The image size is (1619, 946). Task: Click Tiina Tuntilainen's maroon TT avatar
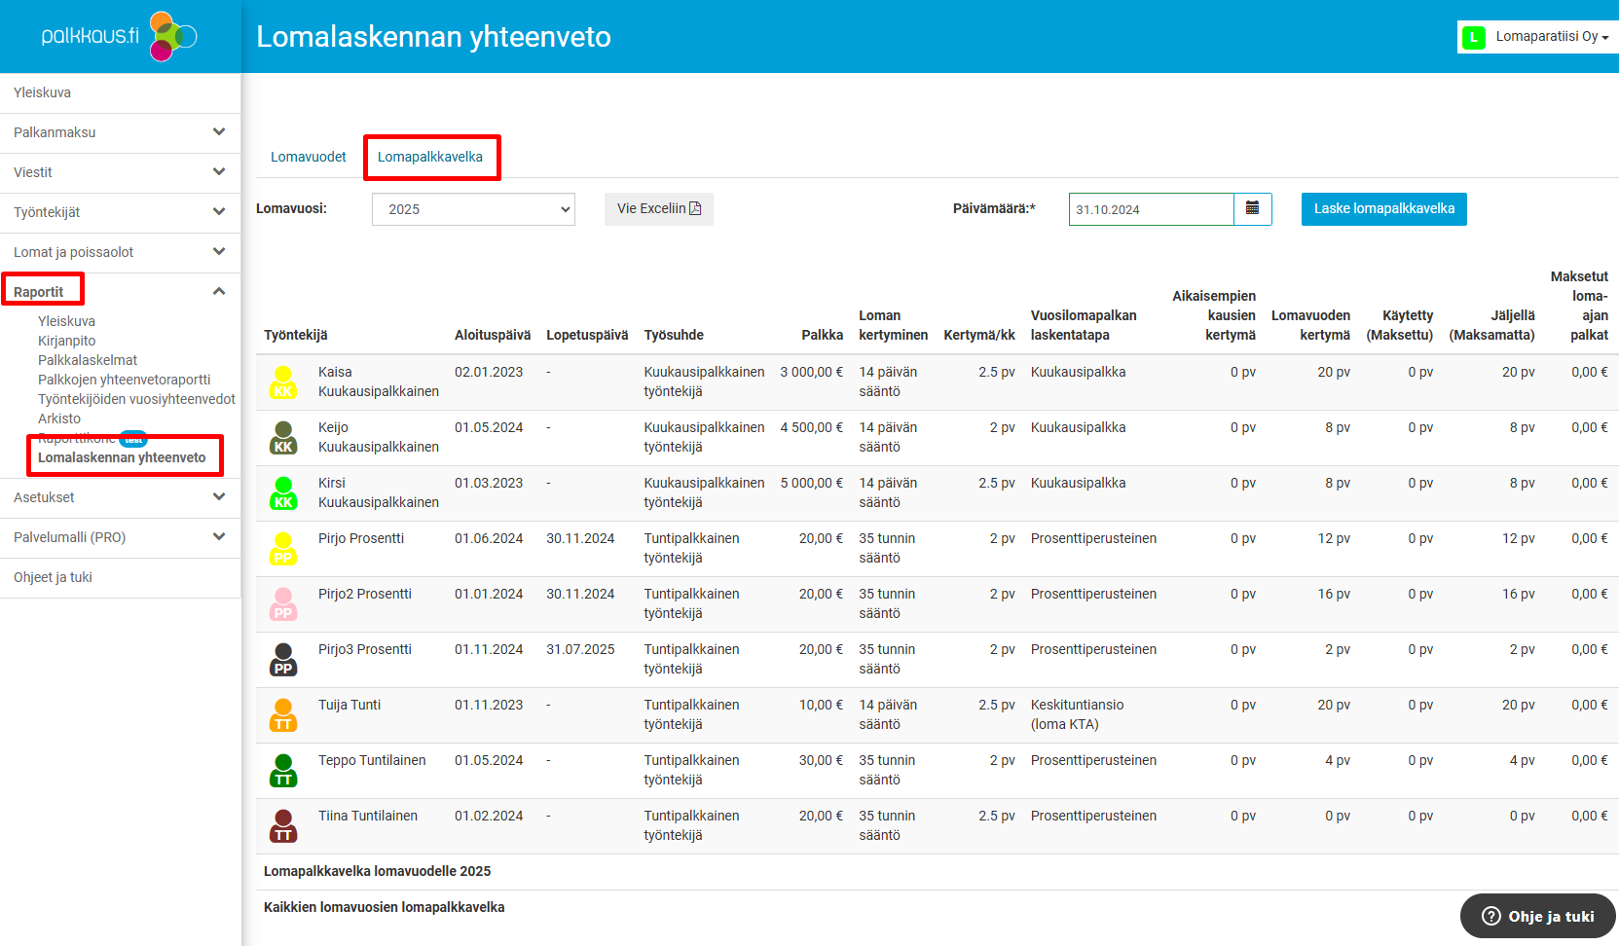[283, 826]
